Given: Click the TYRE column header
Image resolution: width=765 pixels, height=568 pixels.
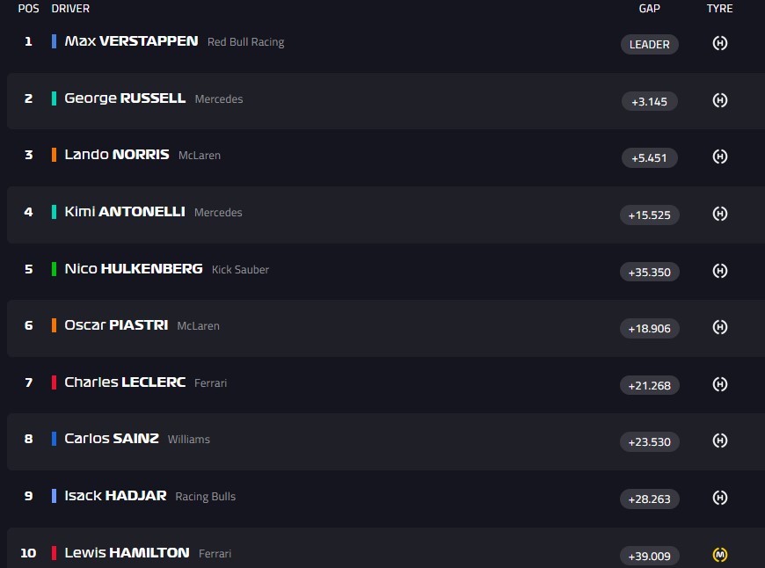Looking at the screenshot, I should (719, 9).
